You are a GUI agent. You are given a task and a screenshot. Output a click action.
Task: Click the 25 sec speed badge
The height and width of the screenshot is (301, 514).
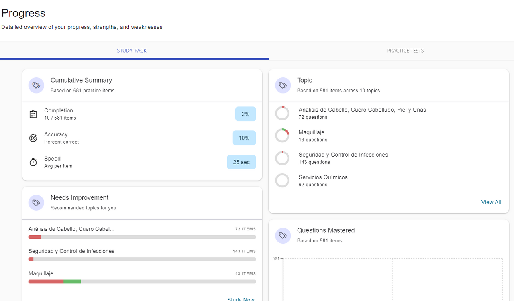[x=241, y=162]
